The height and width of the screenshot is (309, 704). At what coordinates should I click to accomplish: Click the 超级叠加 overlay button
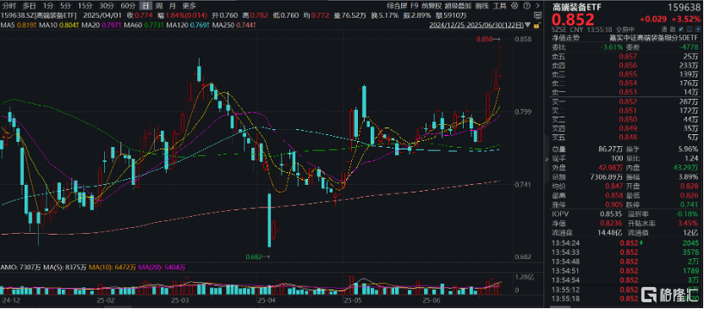[458, 6]
